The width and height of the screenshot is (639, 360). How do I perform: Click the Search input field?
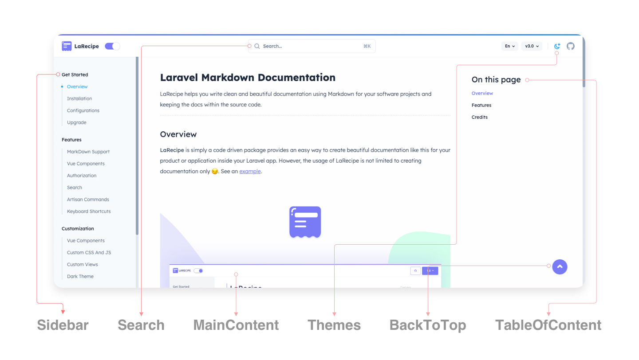tap(312, 46)
